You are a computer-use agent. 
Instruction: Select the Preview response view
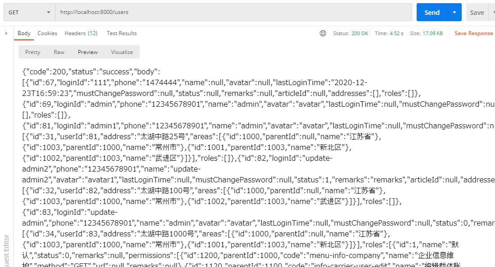tap(88, 52)
